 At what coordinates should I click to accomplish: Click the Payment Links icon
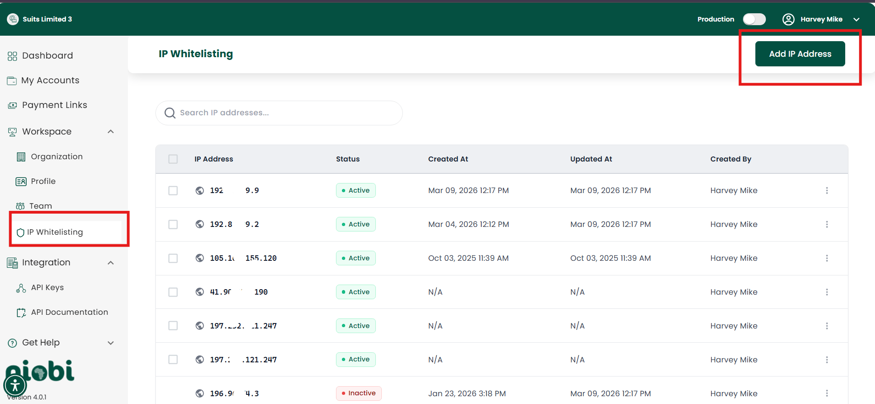pyautogui.click(x=12, y=105)
